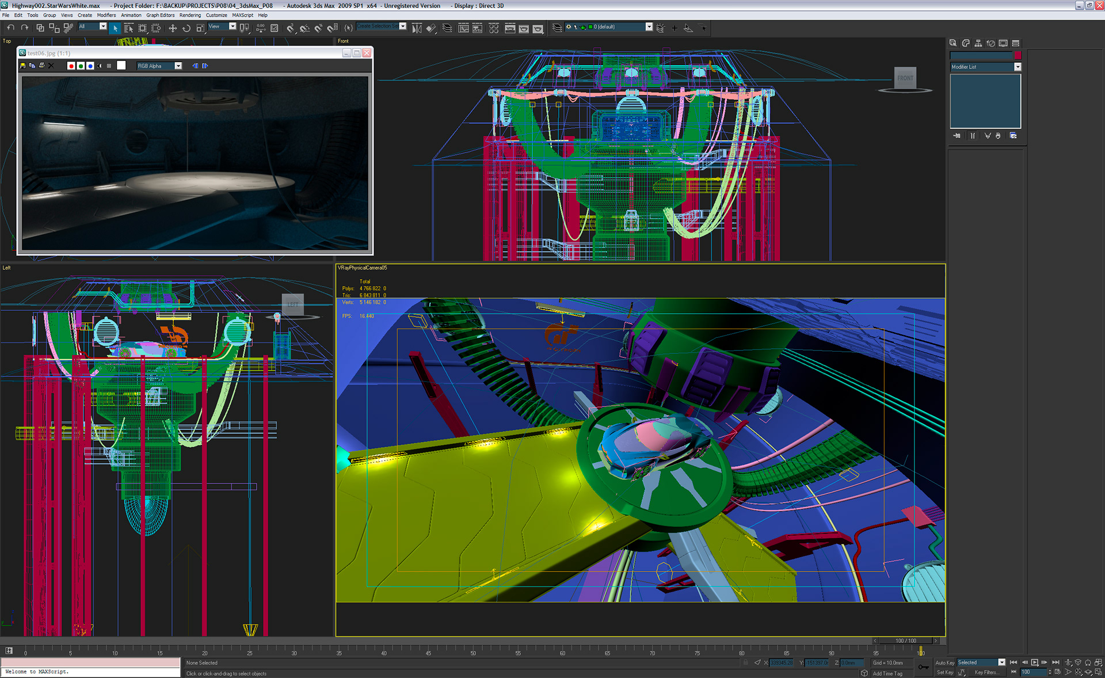Click the Set Key button
The width and height of the screenshot is (1105, 678).
click(x=944, y=672)
